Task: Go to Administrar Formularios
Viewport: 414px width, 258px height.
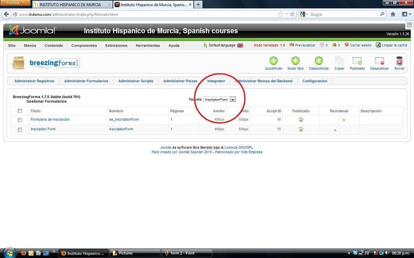Action: (86, 81)
